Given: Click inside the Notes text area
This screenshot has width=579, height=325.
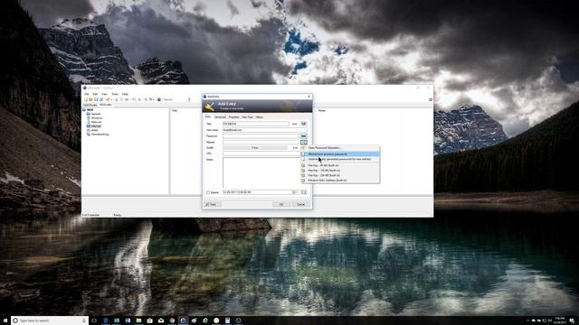Looking at the screenshot, I should tap(261, 172).
